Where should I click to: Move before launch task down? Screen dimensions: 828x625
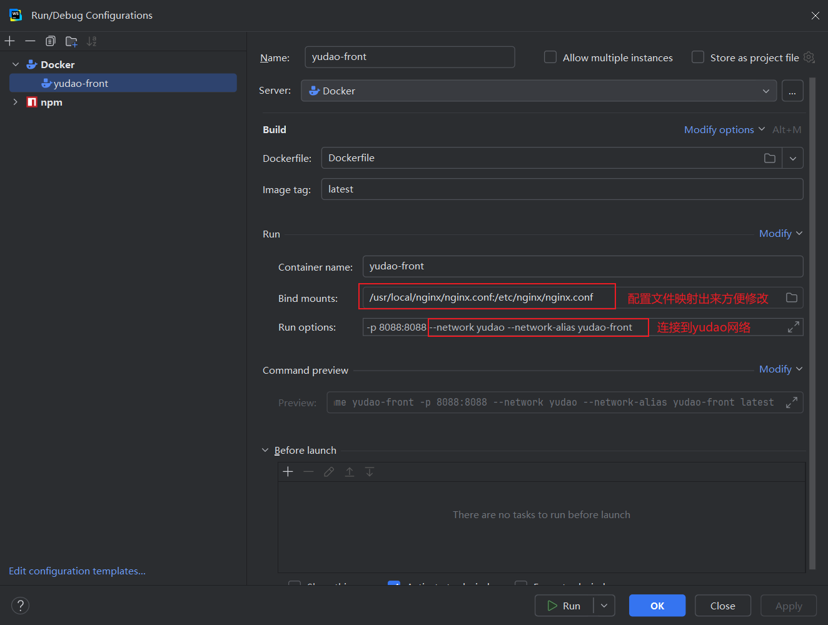pyautogui.click(x=370, y=472)
